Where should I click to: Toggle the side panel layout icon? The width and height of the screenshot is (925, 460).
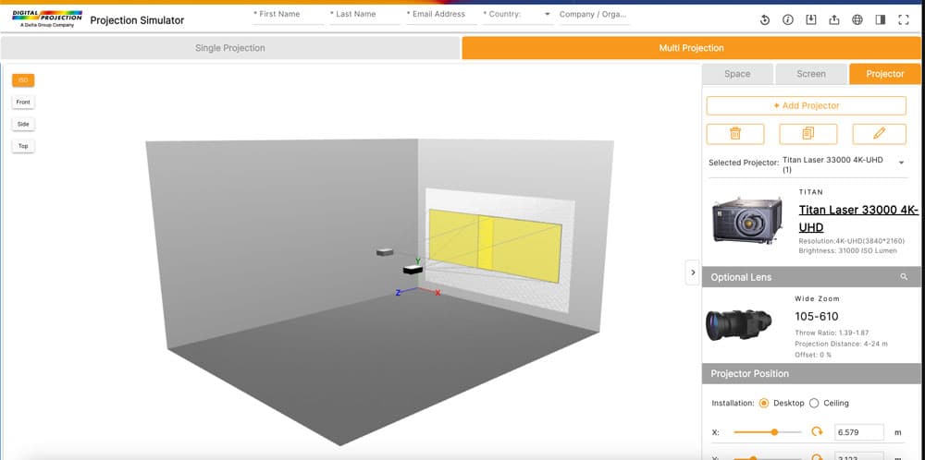[x=881, y=20]
